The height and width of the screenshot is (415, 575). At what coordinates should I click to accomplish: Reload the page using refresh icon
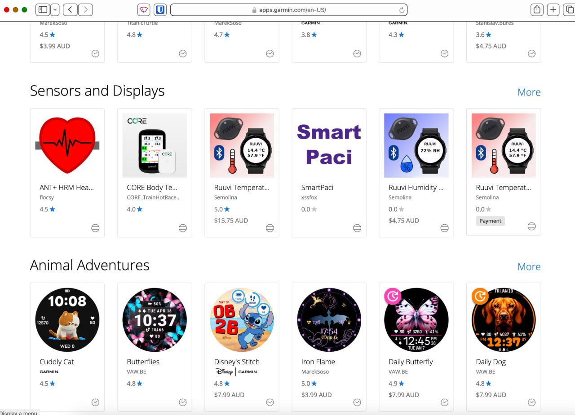point(402,10)
